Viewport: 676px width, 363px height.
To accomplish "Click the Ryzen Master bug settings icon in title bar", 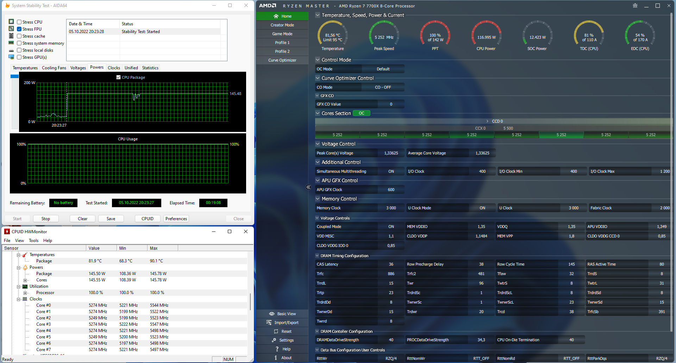I will 635,6.
